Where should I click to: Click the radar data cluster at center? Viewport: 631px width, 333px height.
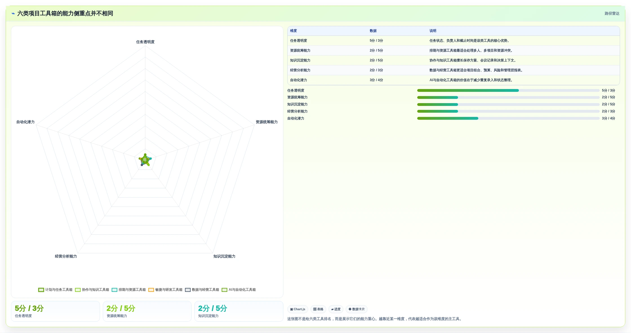[x=145, y=160]
